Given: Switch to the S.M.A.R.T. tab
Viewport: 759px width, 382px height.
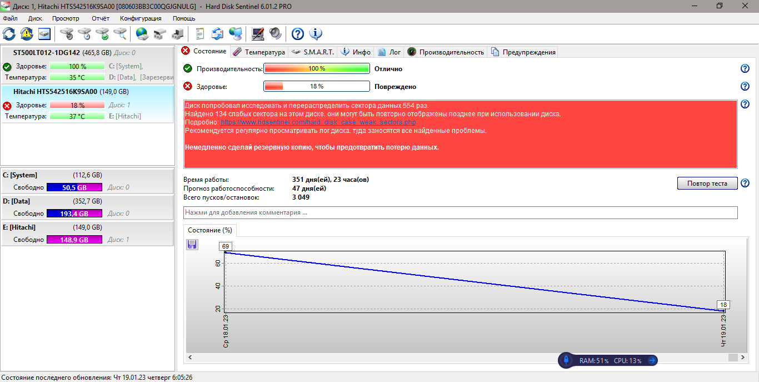Looking at the screenshot, I should (312, 52).
